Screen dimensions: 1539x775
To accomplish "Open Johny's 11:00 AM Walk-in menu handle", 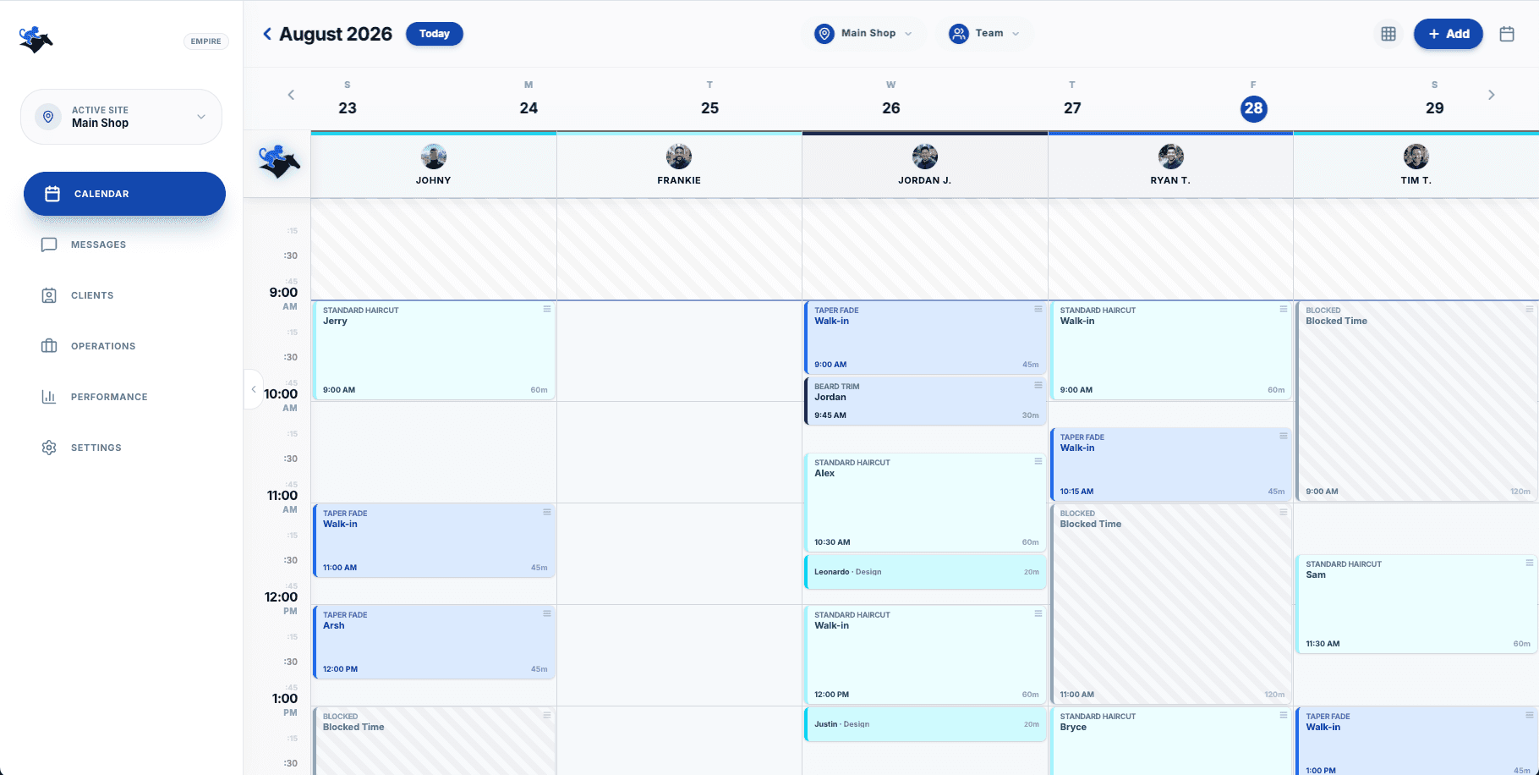I will pos(547,513).
